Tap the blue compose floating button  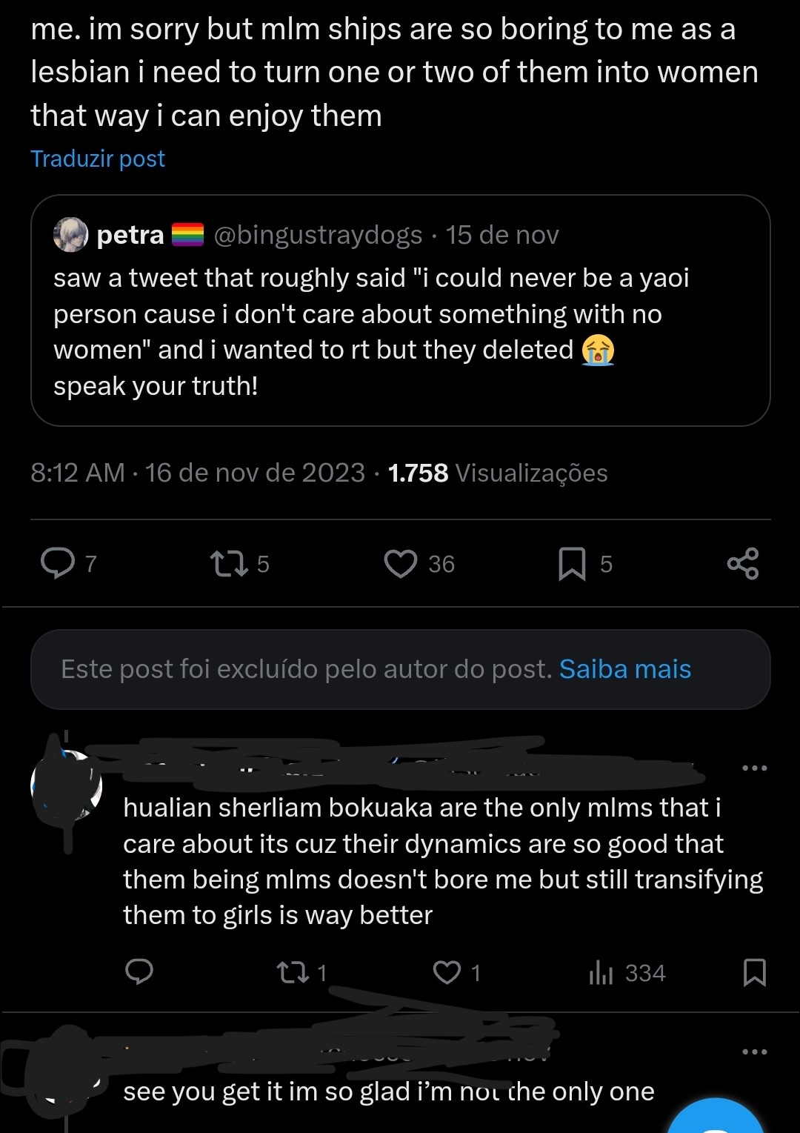(716, 1119)
